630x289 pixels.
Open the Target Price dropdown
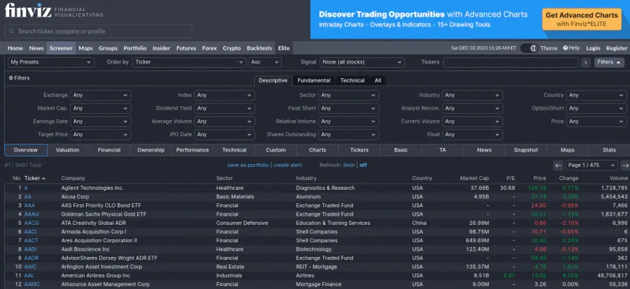pyautogui.click(x=100, y=135)
